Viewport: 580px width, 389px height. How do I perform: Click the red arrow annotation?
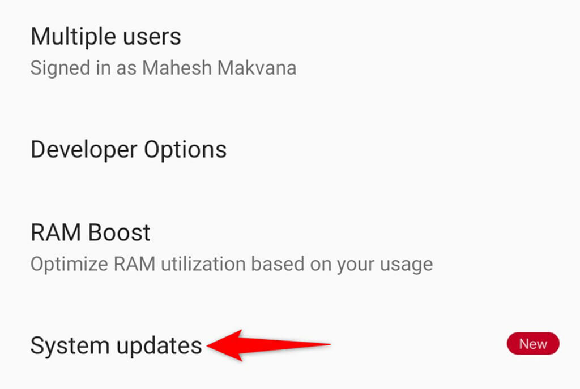[x=268, y=345]
